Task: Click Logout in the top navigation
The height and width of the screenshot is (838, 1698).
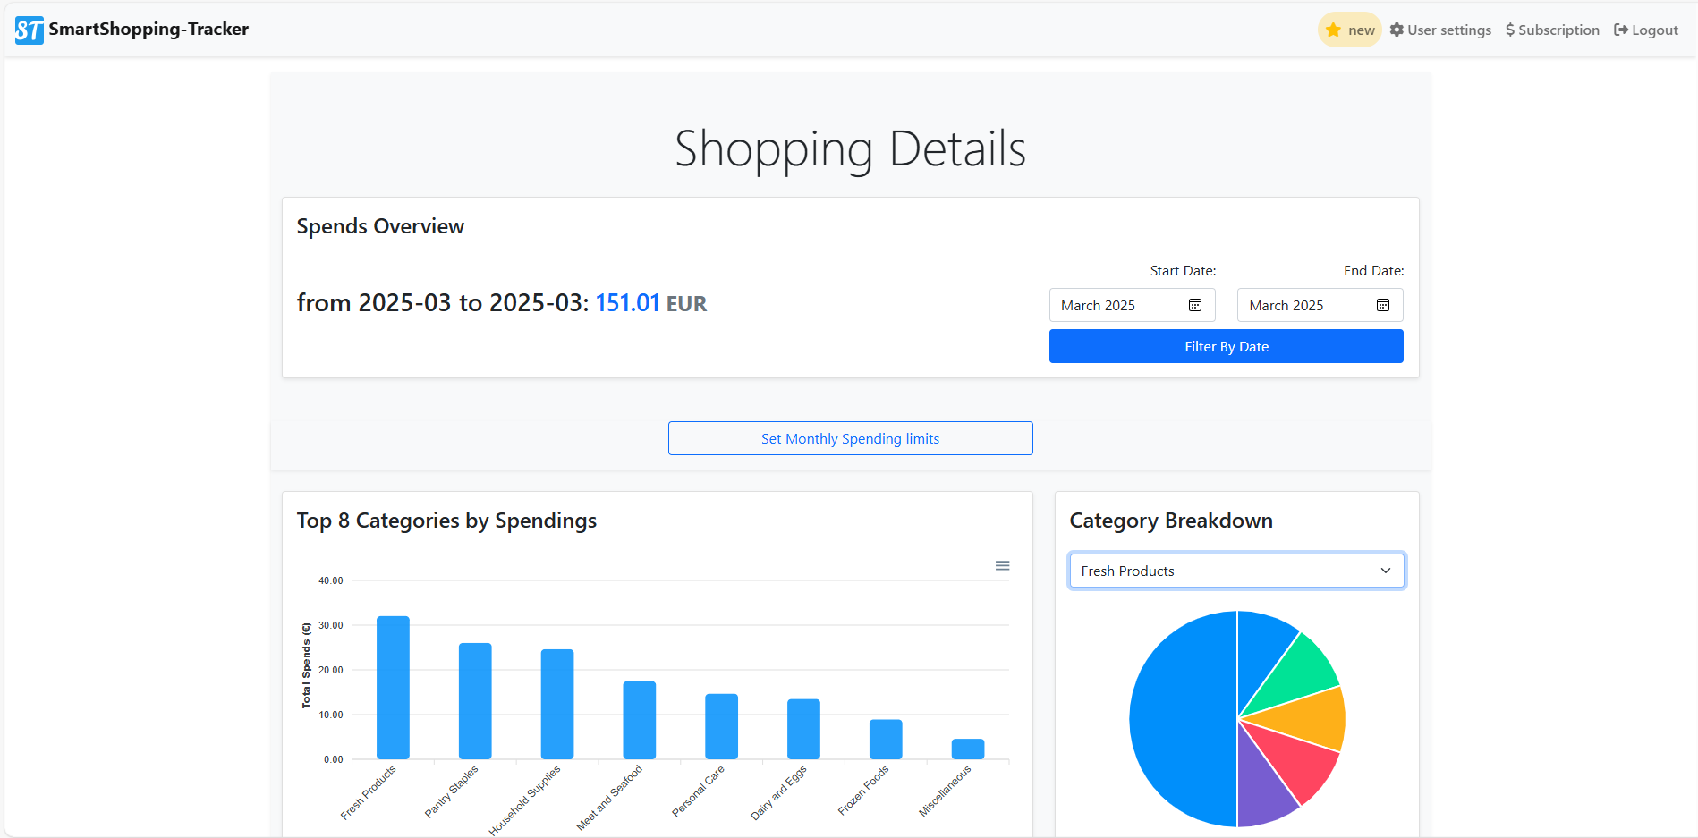Action: tap(1654, 29)
